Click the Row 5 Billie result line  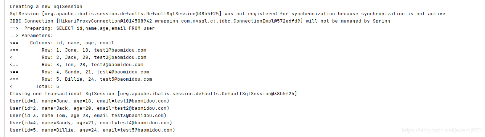[81, 79]
